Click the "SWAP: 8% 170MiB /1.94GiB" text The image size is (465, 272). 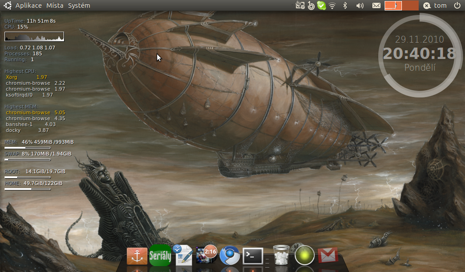[x=38, y=154]
